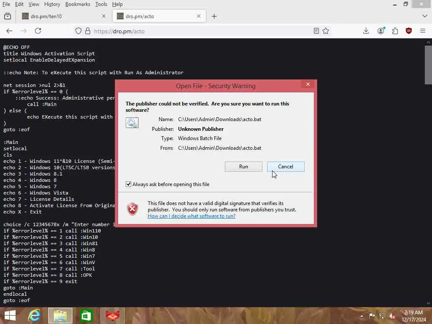Click the batch file icon in dialog

point(132,123)
